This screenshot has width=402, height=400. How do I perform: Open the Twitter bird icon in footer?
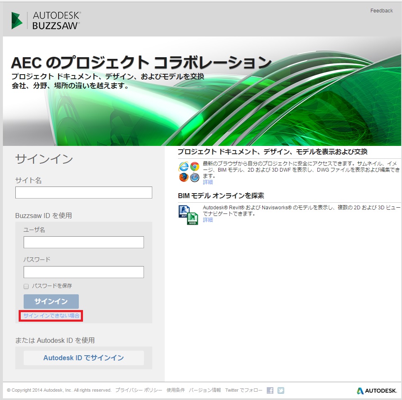coord(281,390)
